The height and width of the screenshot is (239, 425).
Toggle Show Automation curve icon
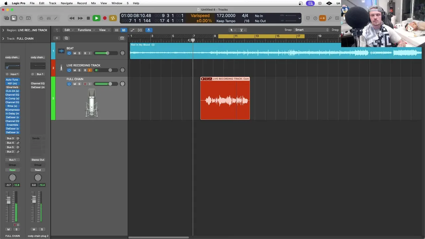click(132, 30)
